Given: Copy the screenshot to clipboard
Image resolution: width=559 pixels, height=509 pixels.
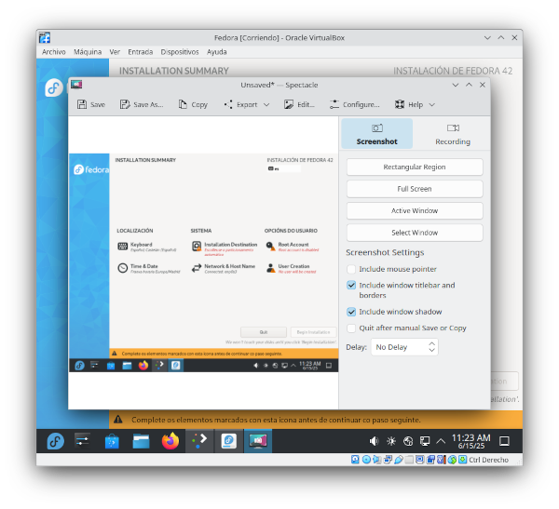Looking at the screenshot, I should pyautogui.click(x=193, y=105).
